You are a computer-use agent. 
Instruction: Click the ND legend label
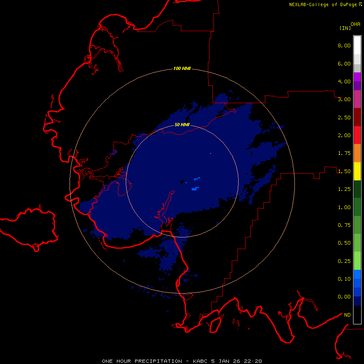(347, 315)
